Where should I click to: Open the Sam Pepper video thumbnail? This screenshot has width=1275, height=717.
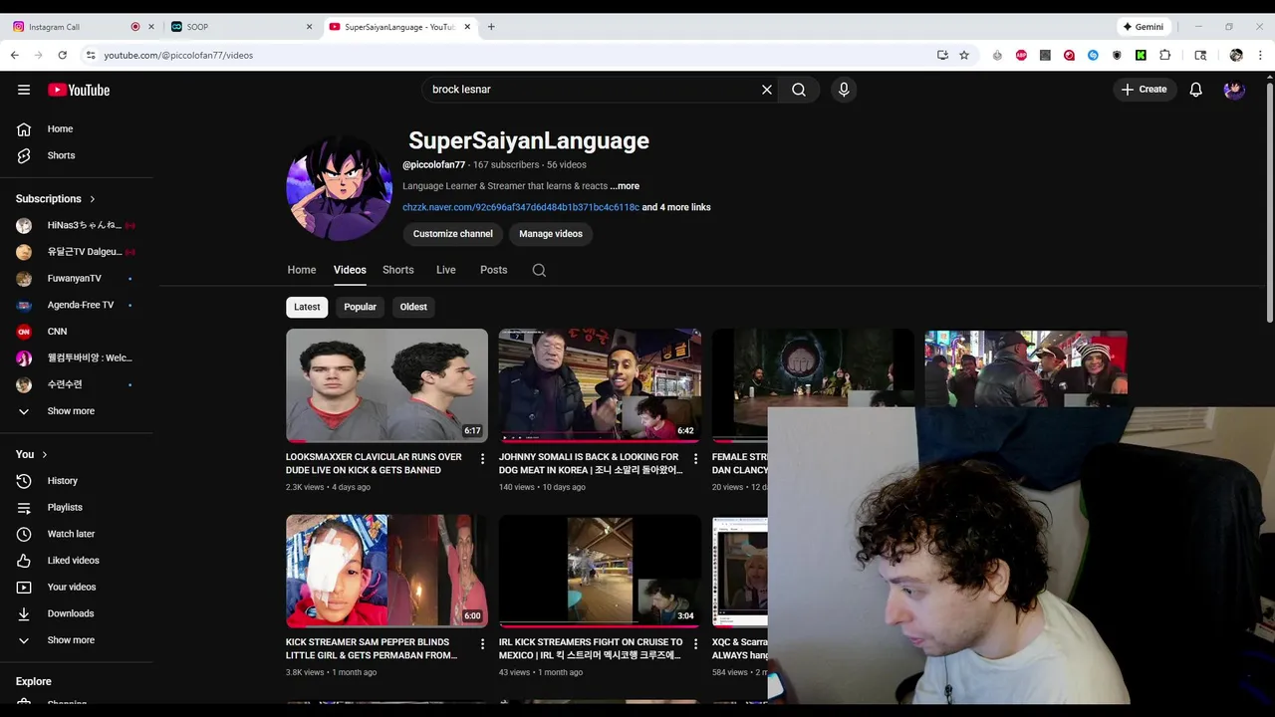tap(386, 571)
